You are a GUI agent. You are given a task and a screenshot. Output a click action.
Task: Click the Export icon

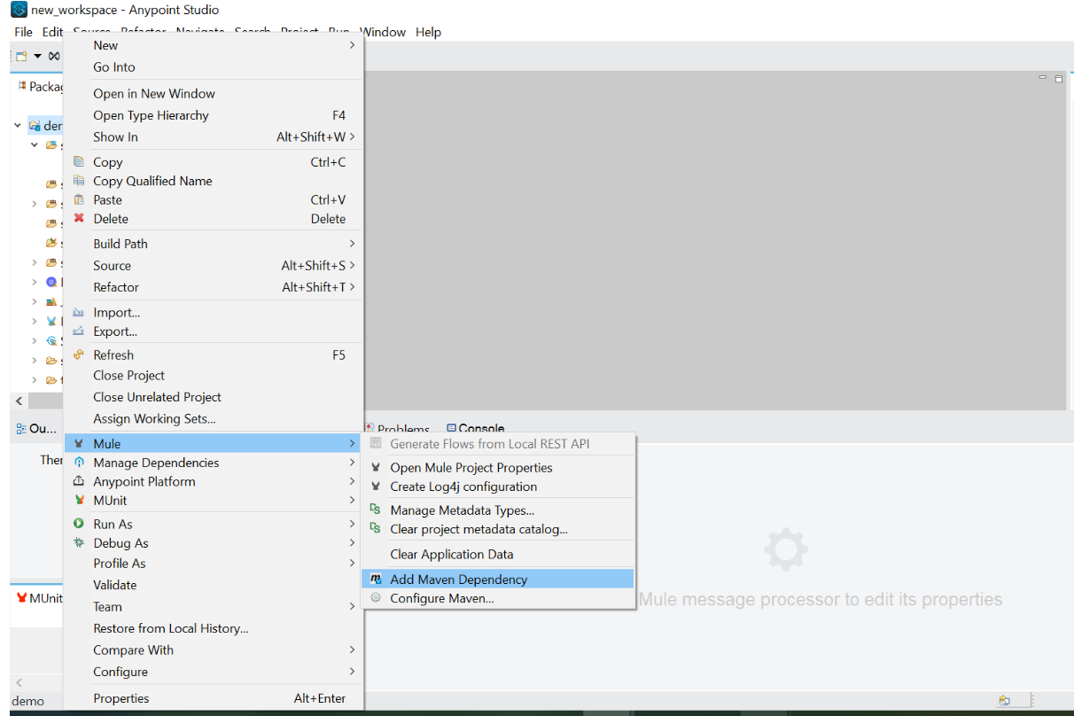pos(79,331)
